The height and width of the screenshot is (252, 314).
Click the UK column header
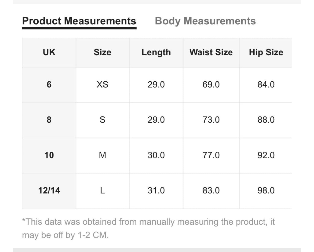[49, 52]
